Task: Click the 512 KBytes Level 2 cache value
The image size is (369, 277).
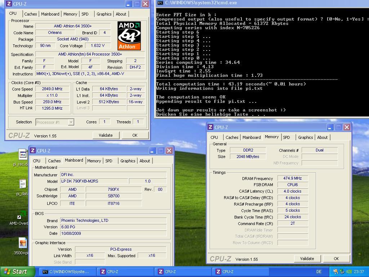Action: tap(109, 102)
